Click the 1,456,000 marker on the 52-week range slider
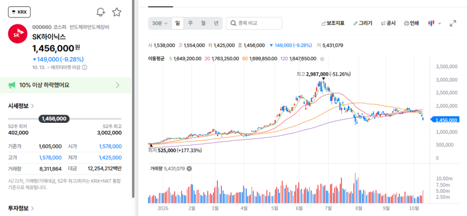The height and width of the screenshot is (216, 467). [x=54, y=119]
